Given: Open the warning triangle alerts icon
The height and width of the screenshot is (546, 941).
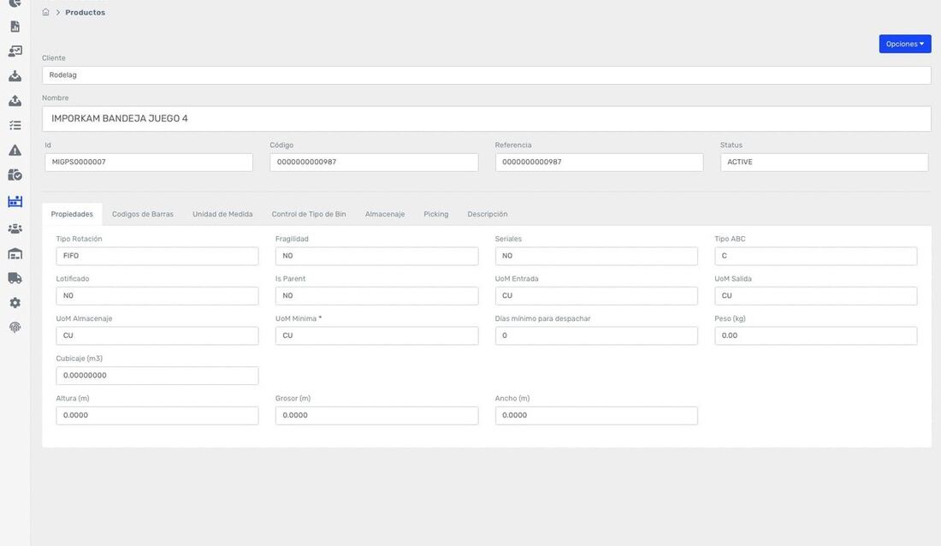Looking at the screenshot, I should [x=15, y=150].
